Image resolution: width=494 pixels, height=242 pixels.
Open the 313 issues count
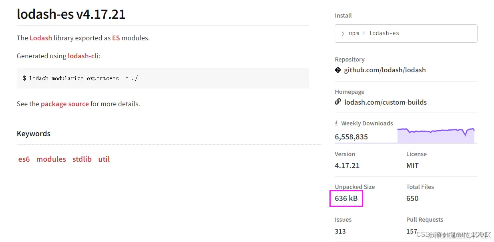tap(340, 231)
